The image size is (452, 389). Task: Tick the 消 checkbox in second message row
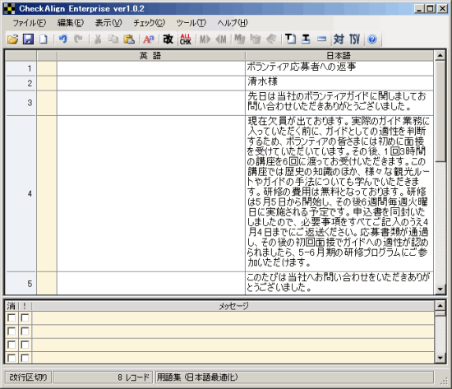click(12, 331)
